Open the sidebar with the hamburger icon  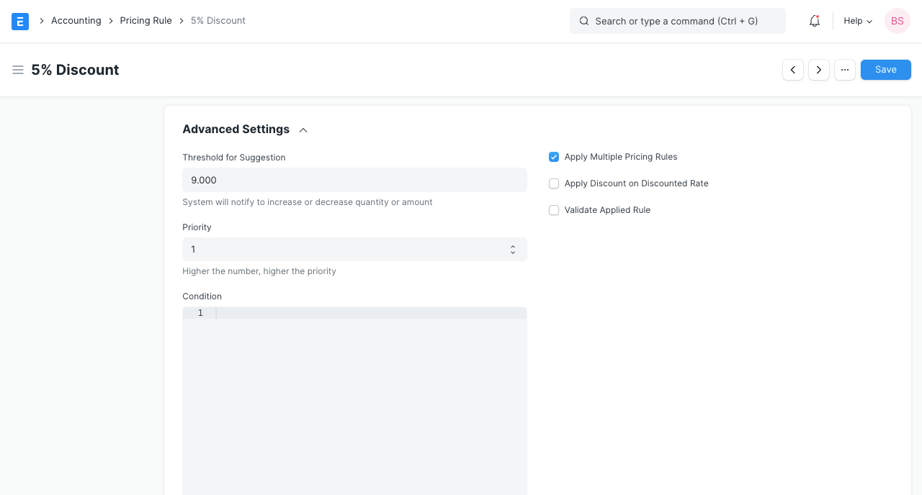(18, 70)
